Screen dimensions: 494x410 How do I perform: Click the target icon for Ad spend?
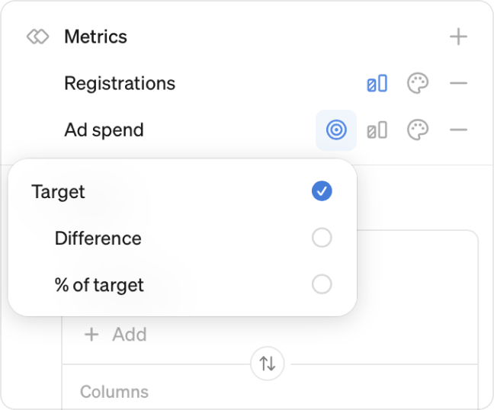click(x=336, y=130)
